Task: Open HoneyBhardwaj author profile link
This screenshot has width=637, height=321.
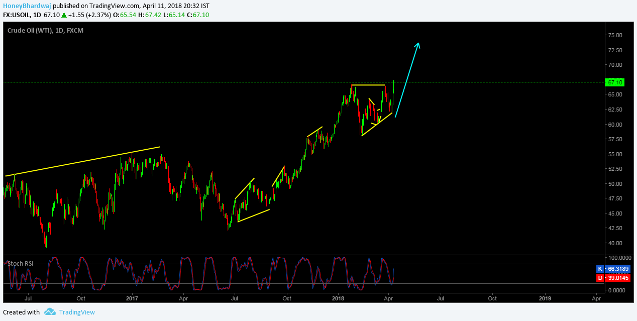Action: [27, 6]
